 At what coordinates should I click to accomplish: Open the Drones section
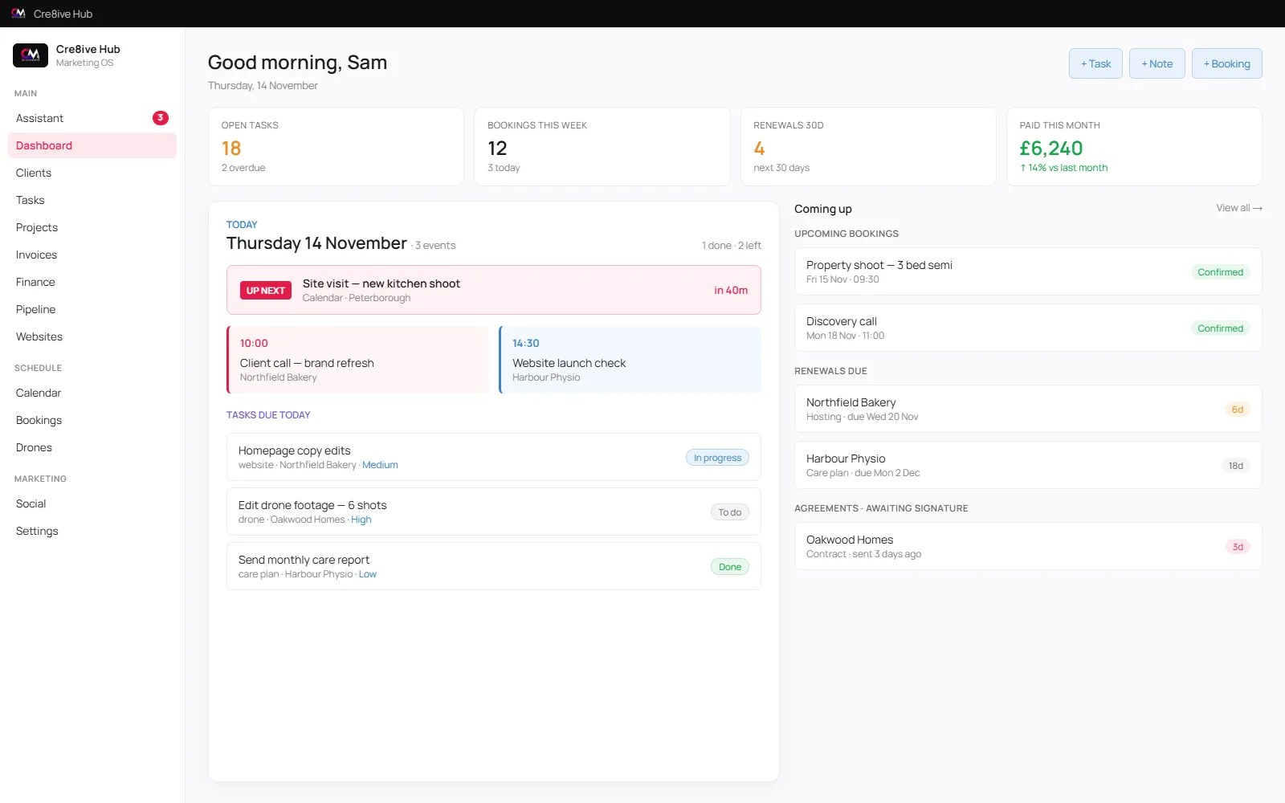[x=92, y=447]
